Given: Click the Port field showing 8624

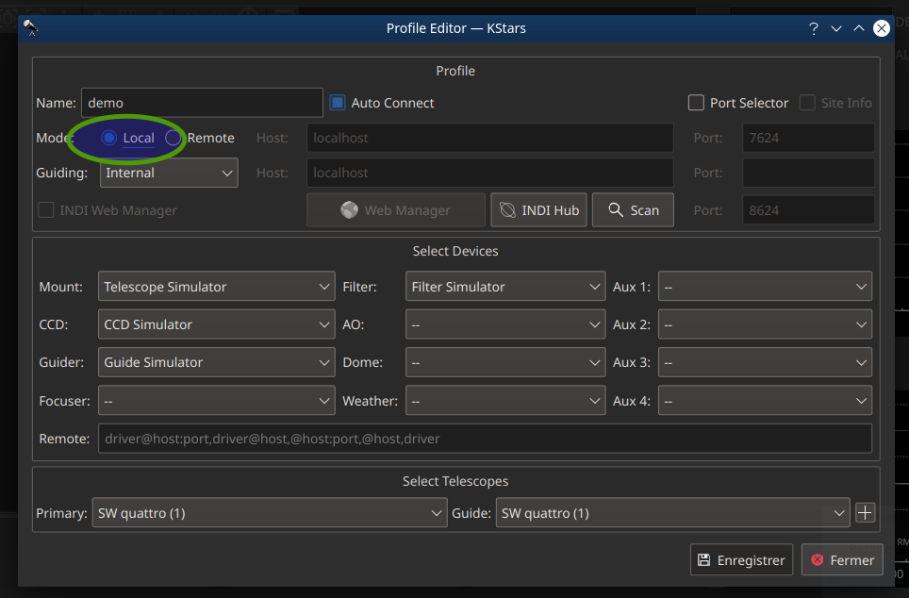Looking at the screenshot, I should coord(808,210).
